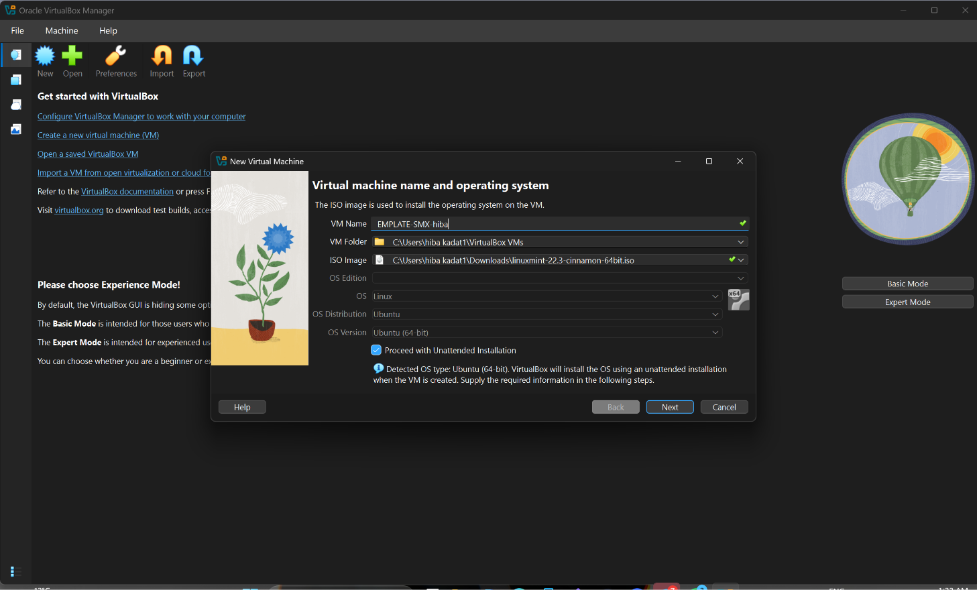The height and width of the screenshot is (590, 977).
Task: Open OS Distribution dropdown showing Ubuntu
Action: pyautogui.click(x=547, y=314)
